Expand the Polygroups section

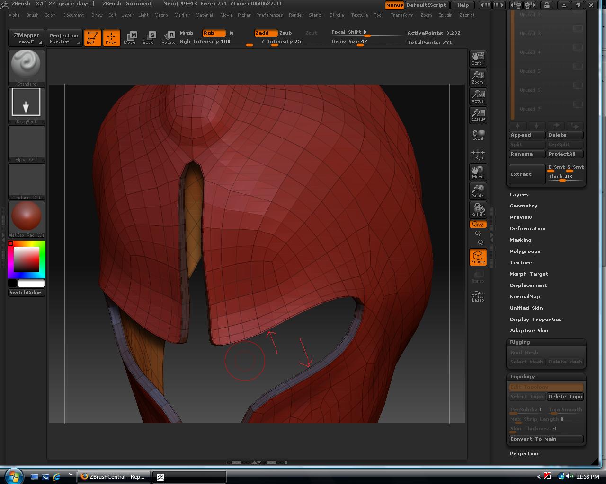[x=525, y=251]
